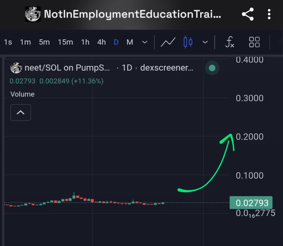Switch to 15m timeframe
This screenshot has height=246, width=283.
click(65, 42)
